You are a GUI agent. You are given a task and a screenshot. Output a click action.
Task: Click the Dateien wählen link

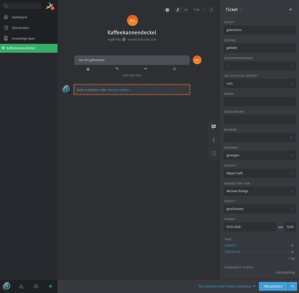[119, 90]
